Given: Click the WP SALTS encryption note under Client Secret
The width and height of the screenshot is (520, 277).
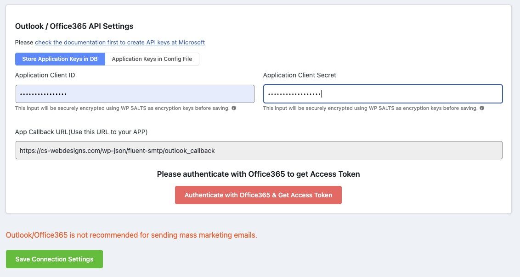Looking at the screenshot, I should pyautogui.click(x=370, y=109).
